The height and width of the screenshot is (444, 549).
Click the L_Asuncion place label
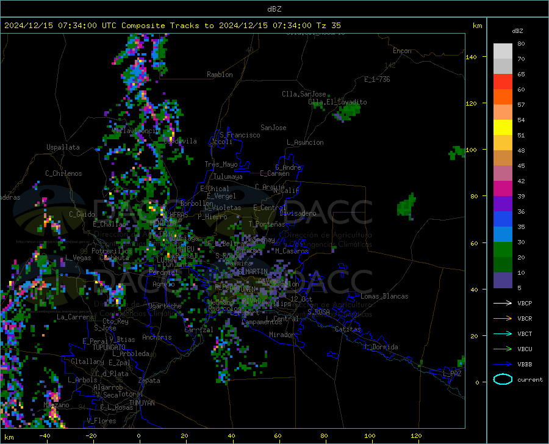click(x=305, y=142)
